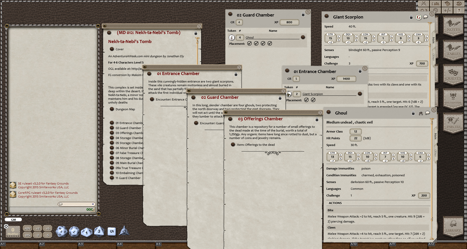The height and width of the screenshot is (249, 467).
Task: Open Options with the gear icon
Action: [x=435, y=11]
